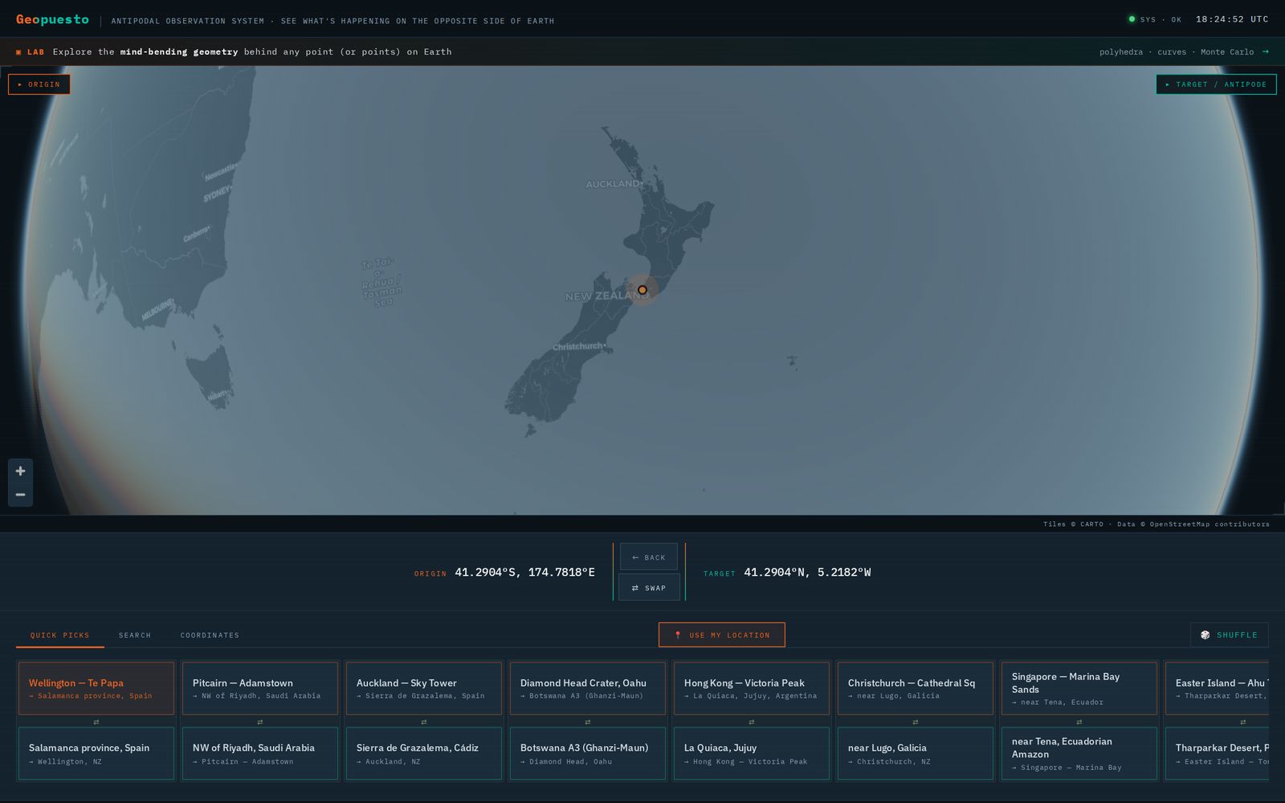Image resolution: width=1285 pixels, height=803 pixels.
Task: Click Use My Location button
Action: [x=722, y=635]
